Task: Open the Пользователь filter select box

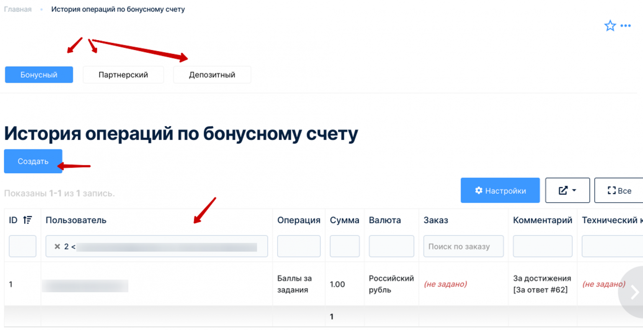Action: 167,246
